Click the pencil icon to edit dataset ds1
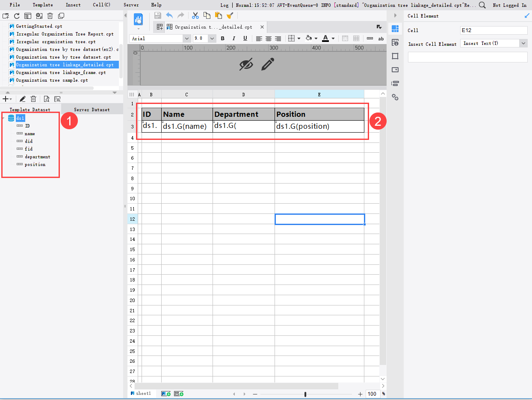This screenshot has width=532, height=400. [x=23, y=99]
